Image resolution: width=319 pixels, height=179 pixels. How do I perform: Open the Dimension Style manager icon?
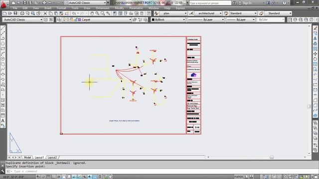tap(191, 13)
